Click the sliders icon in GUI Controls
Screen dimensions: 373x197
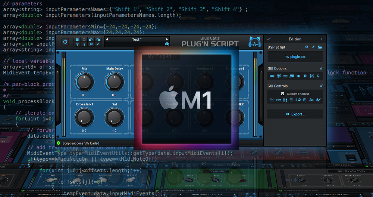coord(285,100)
